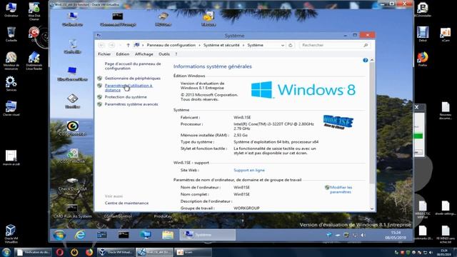Click the host Windows Start orb
The height and width of the screenshot is (257, 457).
6,252
